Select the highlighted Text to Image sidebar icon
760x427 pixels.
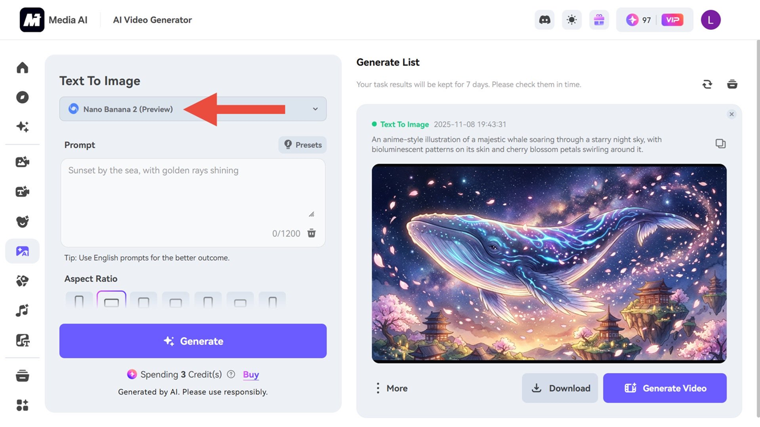(x=23, y=251)
